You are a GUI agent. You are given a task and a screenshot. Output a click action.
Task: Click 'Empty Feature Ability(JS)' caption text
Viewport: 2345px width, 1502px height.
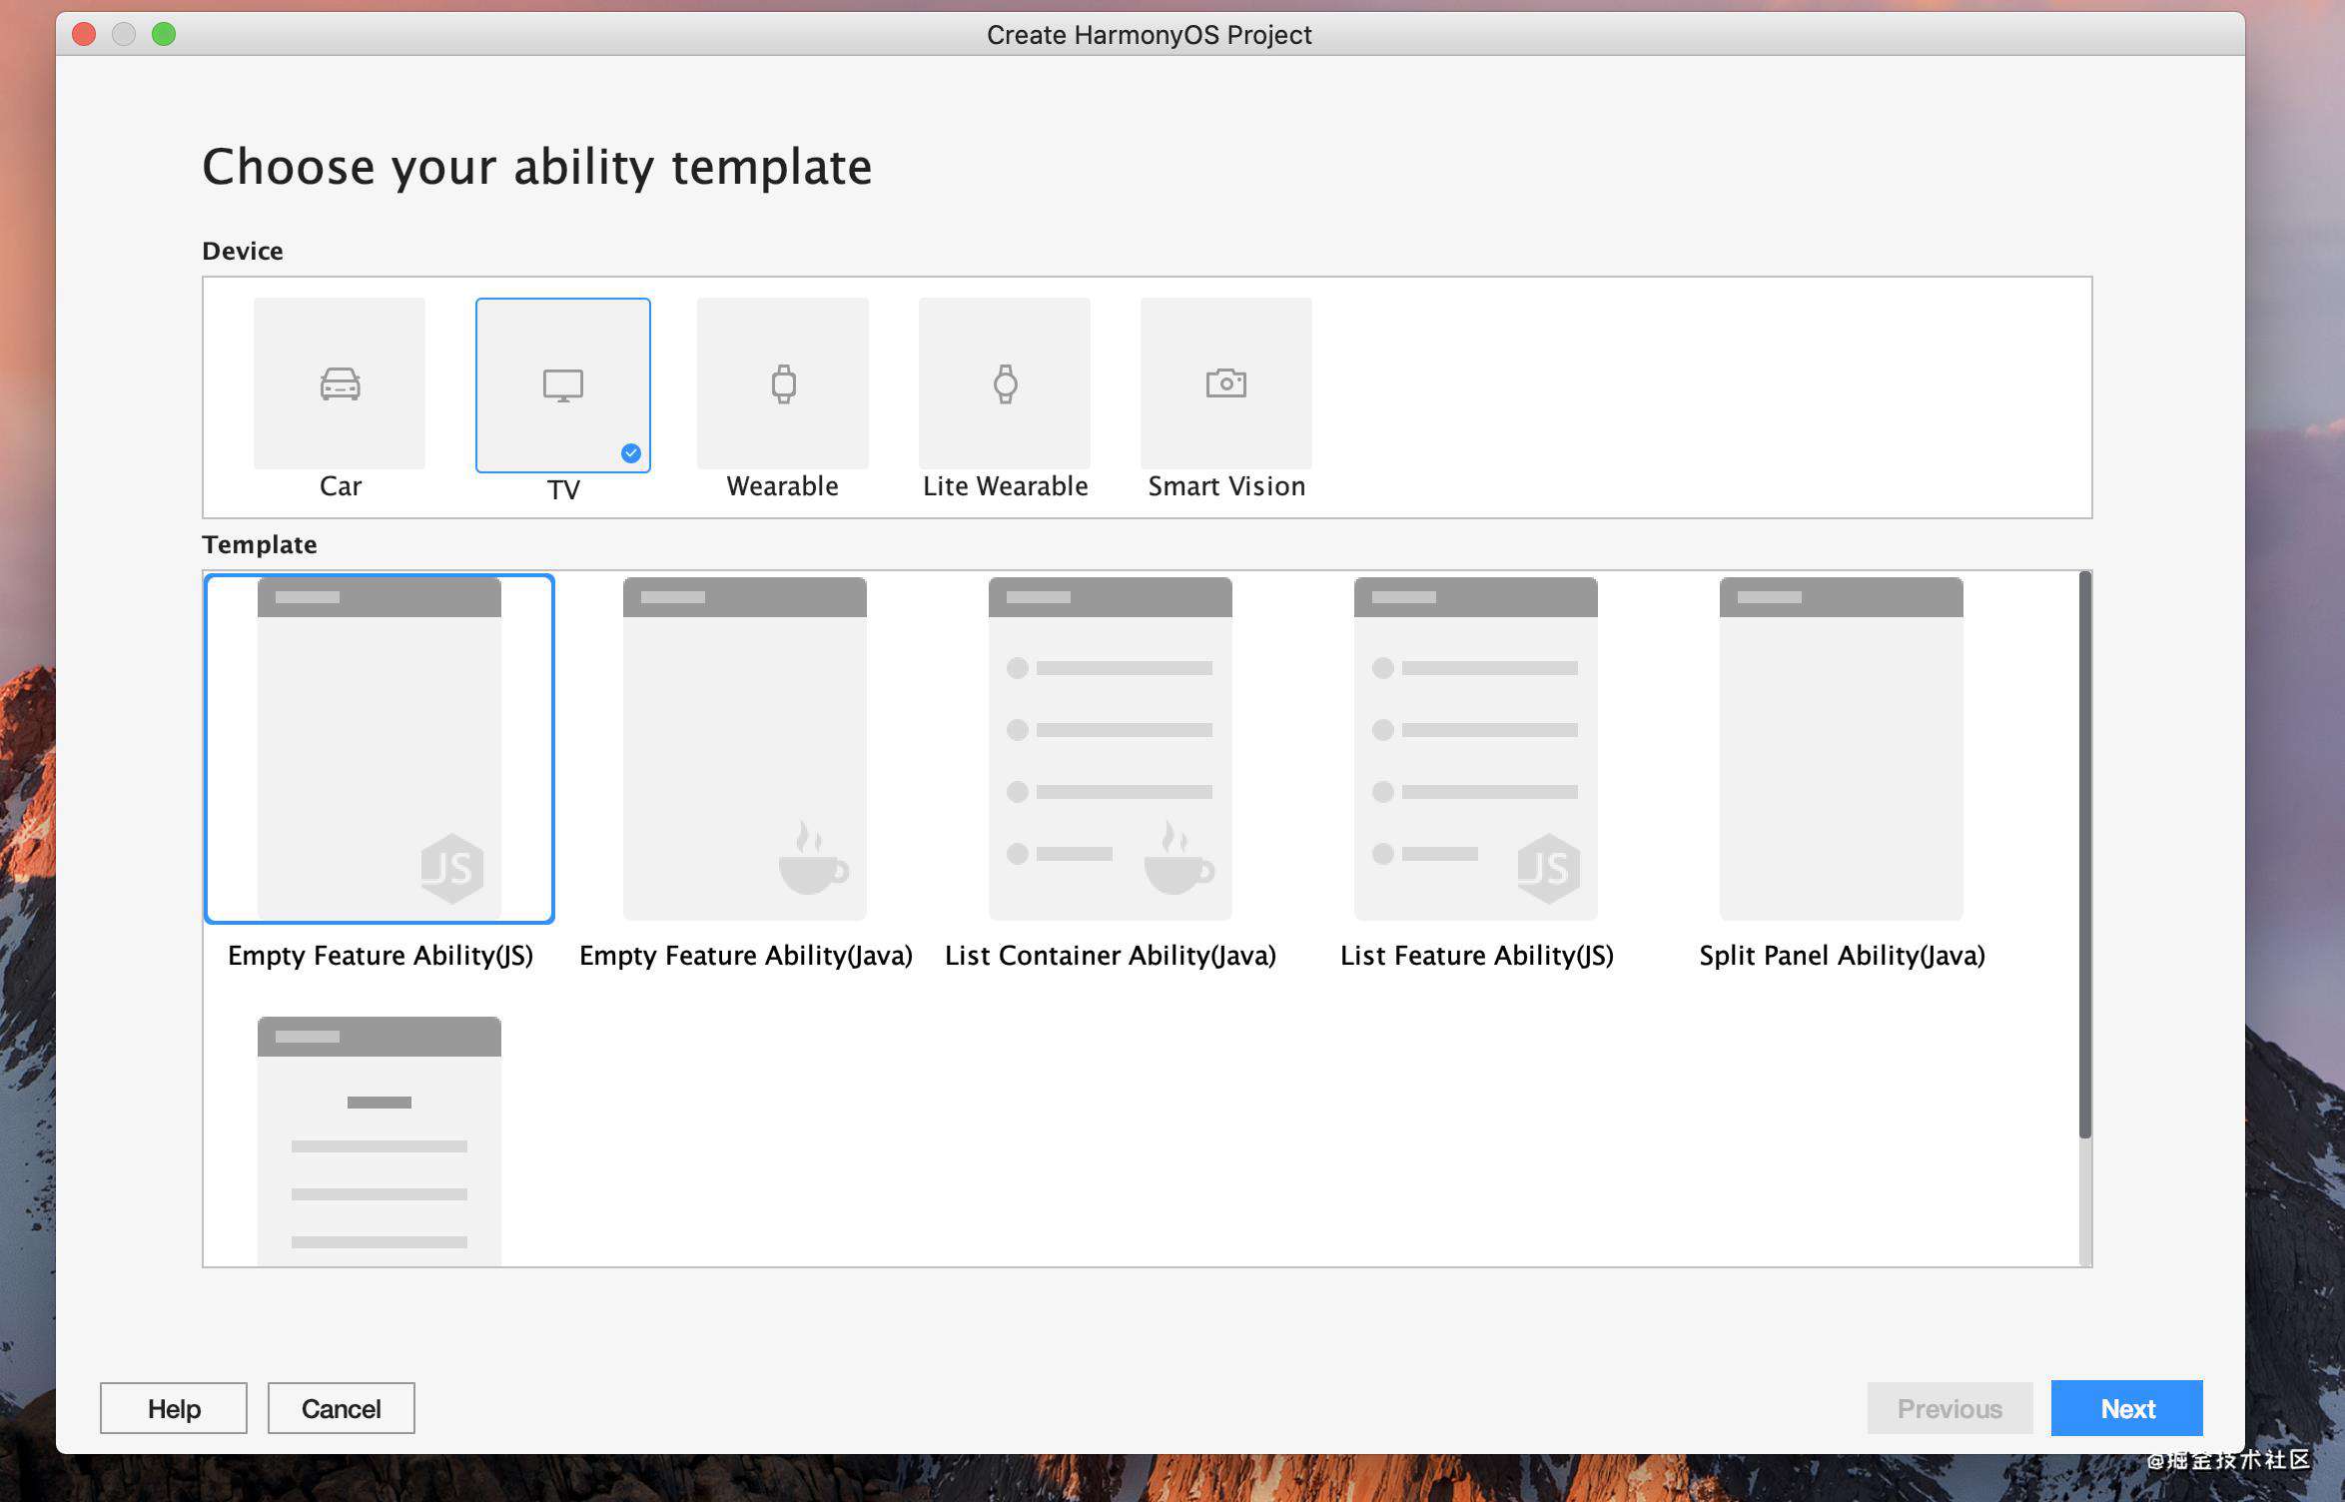tap(381, 956)
